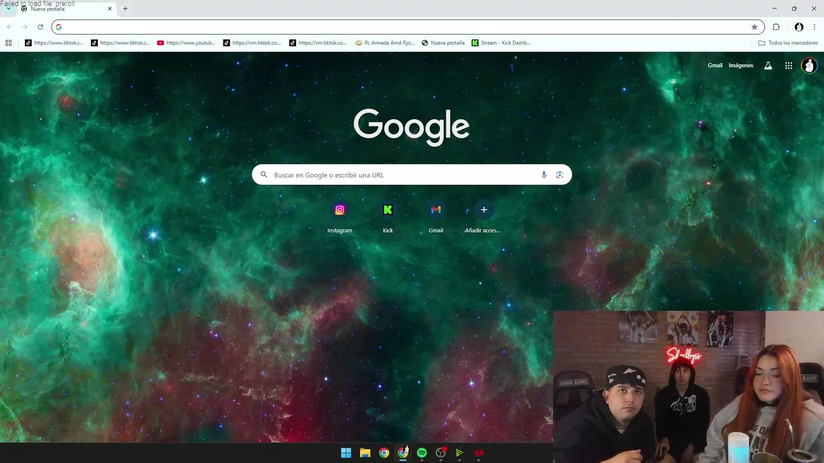
Task: Go forward to the next page
Action: click(24, 27)
